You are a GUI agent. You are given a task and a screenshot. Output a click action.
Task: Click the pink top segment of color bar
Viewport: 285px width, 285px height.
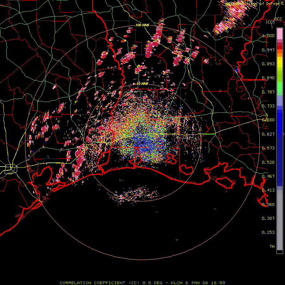(x=280, y=34)
